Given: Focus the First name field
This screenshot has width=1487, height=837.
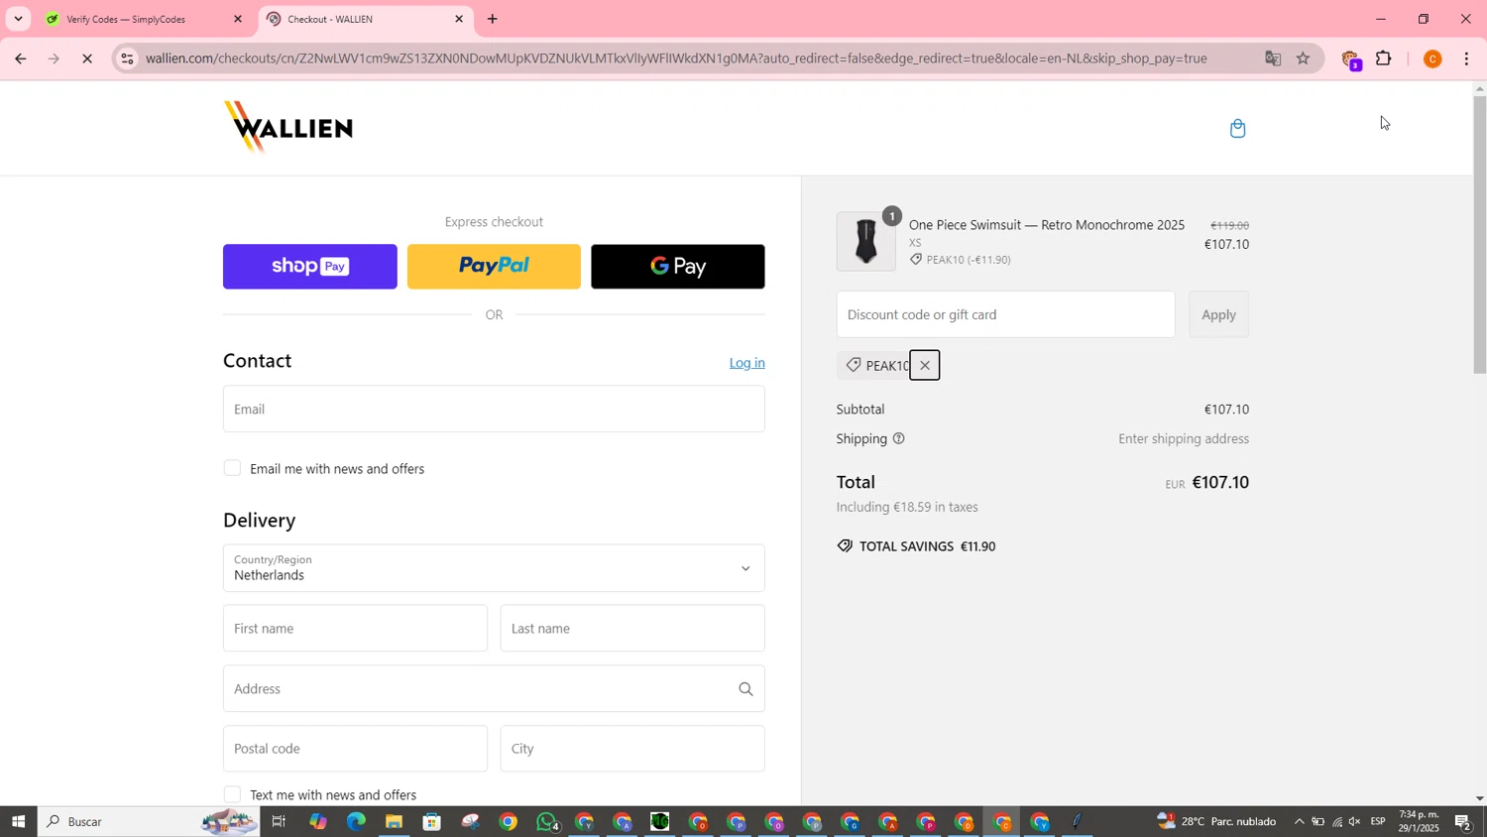Looking at the screenshot, I should coord(355,629).
